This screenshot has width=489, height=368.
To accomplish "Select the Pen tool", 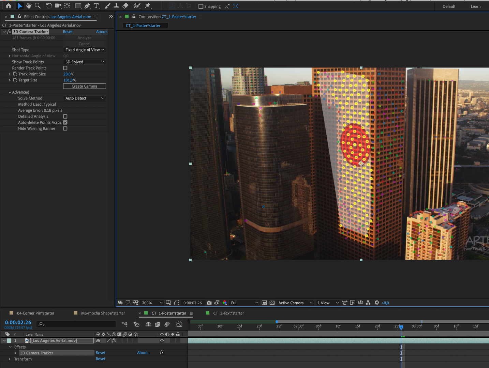I will pos(87,6).
